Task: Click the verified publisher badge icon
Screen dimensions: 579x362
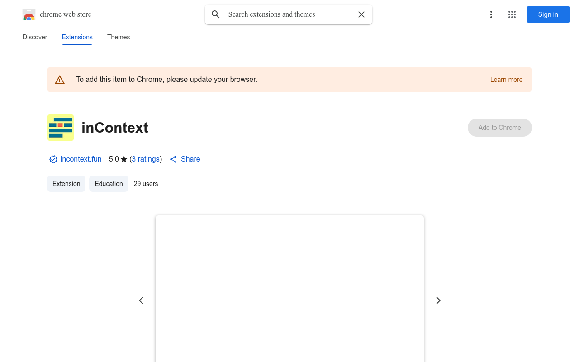Action: pos(53,159)
